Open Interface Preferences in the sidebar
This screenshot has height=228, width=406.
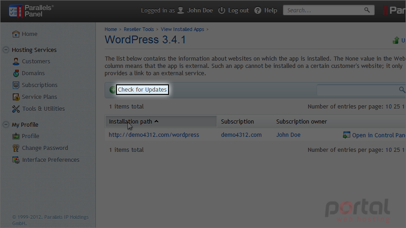pyautogui.click(x=51, y=160)
